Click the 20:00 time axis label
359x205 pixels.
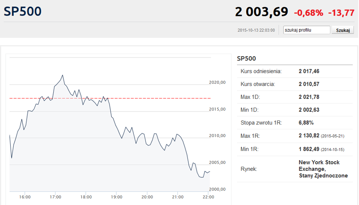[x=147, y=197]
